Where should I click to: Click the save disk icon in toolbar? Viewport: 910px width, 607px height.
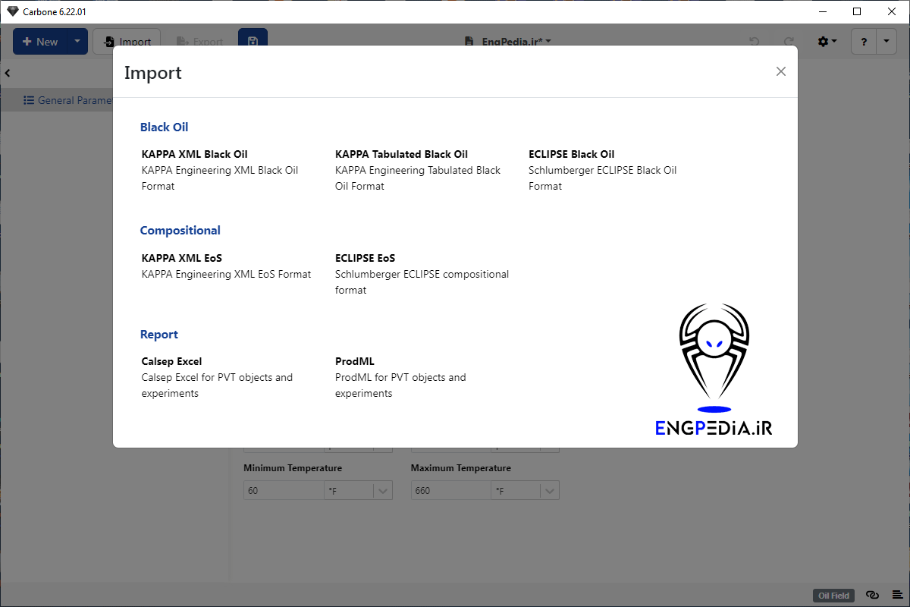coord(253,42)
